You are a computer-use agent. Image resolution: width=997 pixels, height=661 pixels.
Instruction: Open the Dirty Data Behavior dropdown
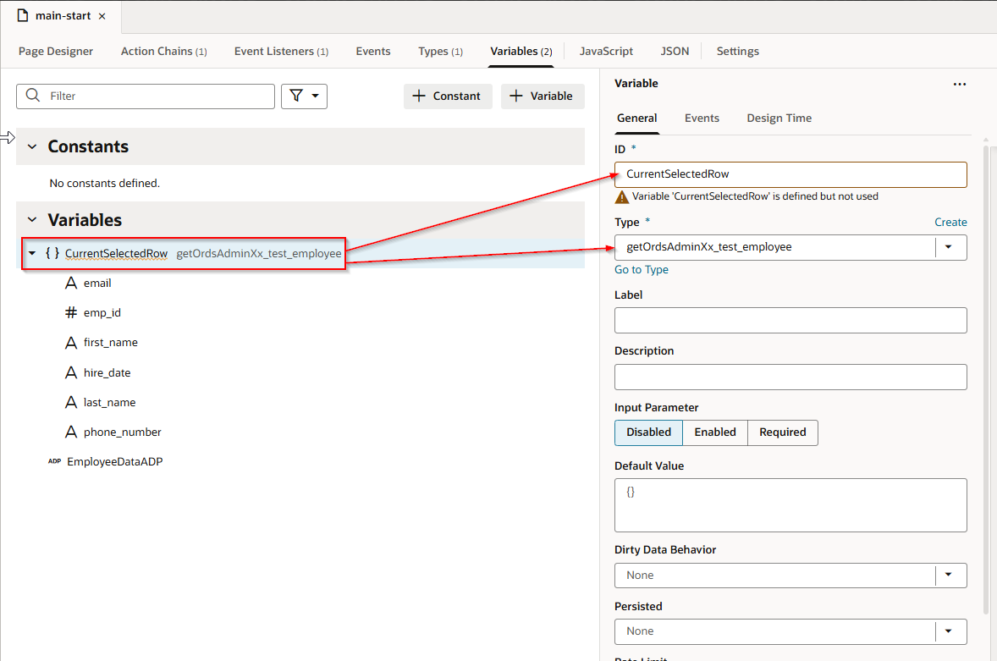949,576
